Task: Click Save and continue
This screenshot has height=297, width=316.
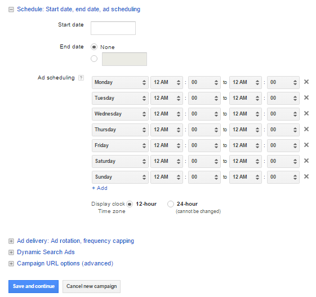Action: 33,286
